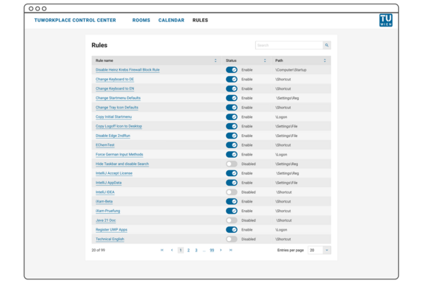
Task: Go to first page of rules
Action: pyautogui.click(x=162, y=250)
